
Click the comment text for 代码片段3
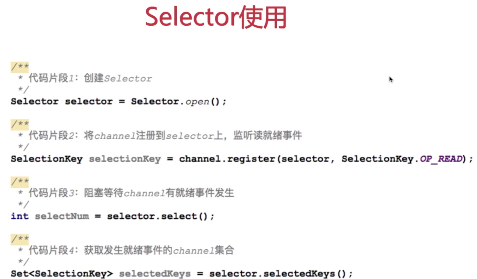pyautogui.click(x=131, y=193)
